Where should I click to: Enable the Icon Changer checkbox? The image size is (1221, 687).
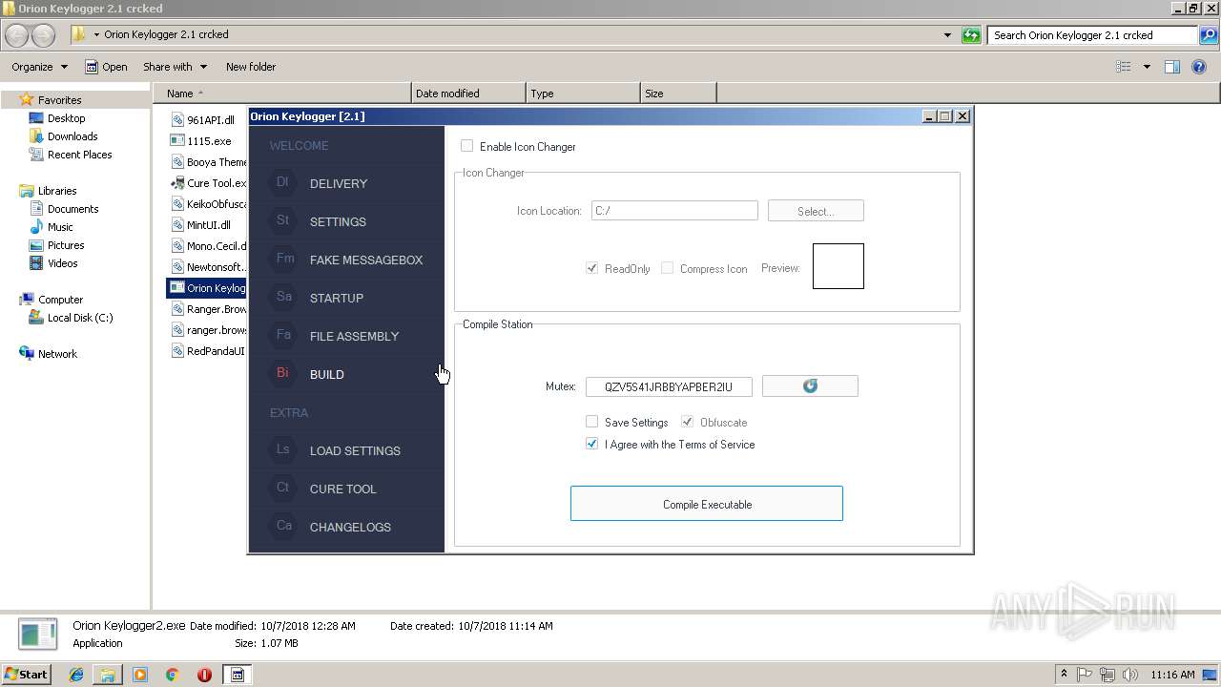(x=466, y=146)
